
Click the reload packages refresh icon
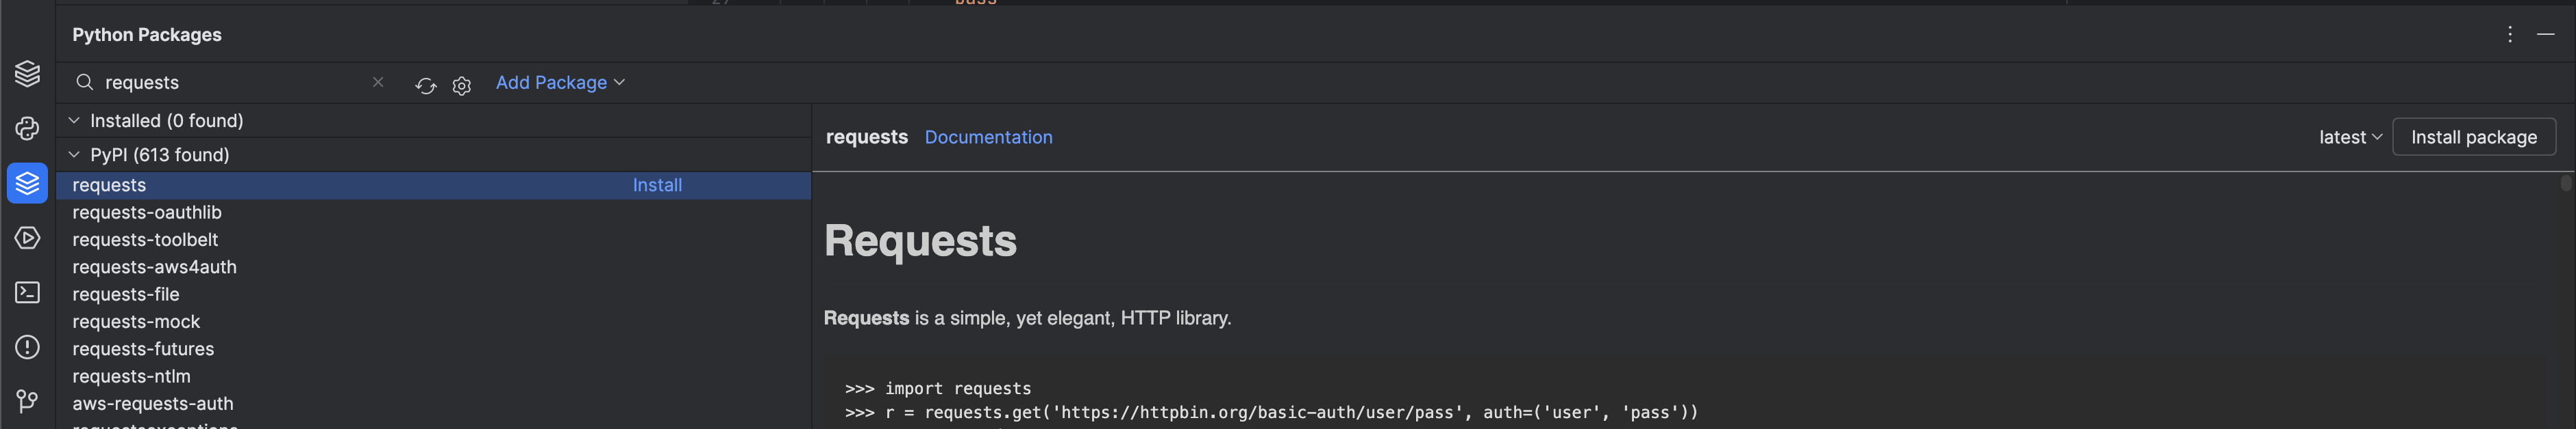(x=425, y=85)
